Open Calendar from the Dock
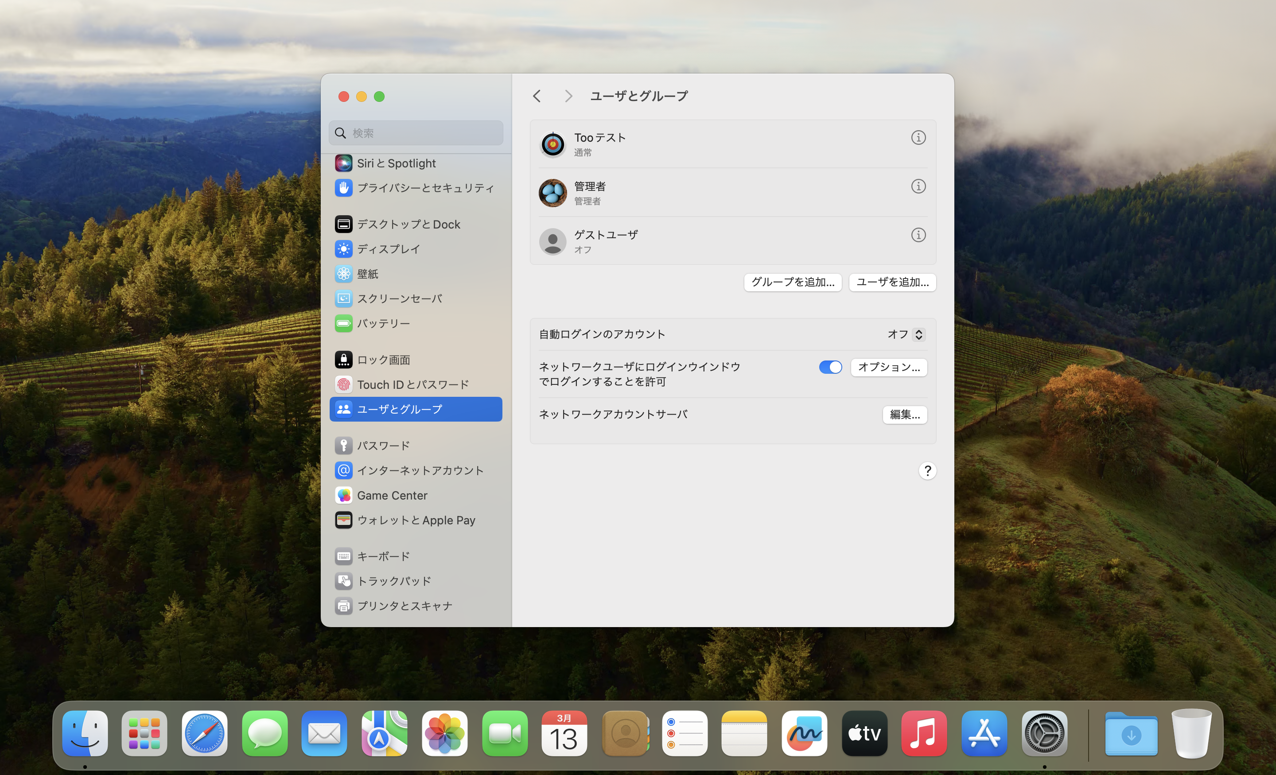1276x775 pixels. pyautogui.click(x=564, y=733)
